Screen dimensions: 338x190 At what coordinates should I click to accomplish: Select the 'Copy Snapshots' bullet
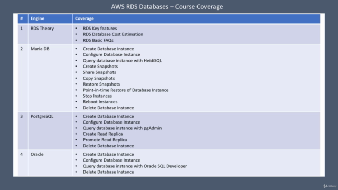[x=99, y=78]
